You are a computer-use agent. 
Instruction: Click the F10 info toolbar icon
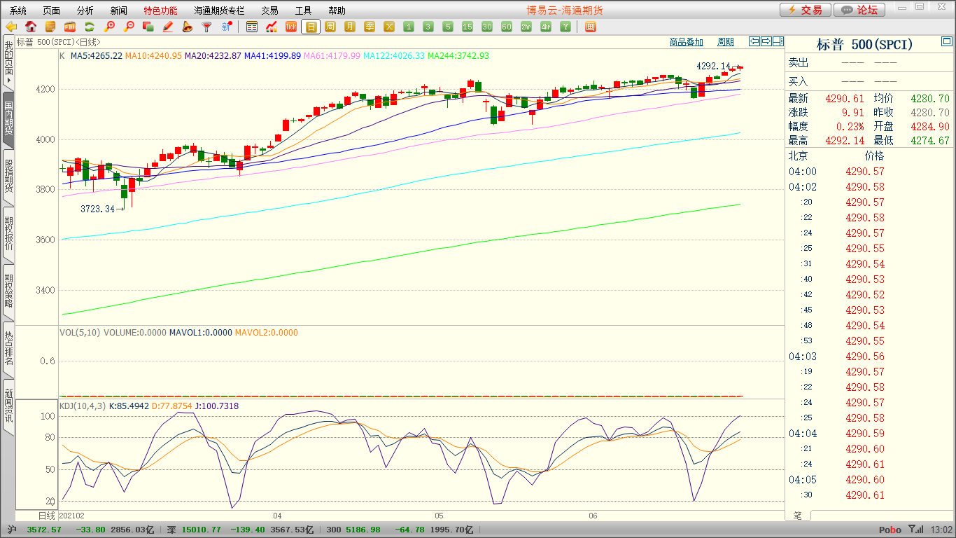70,27
